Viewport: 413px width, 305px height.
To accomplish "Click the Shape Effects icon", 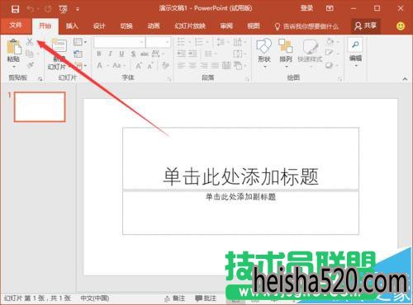I will click(330, 65).
